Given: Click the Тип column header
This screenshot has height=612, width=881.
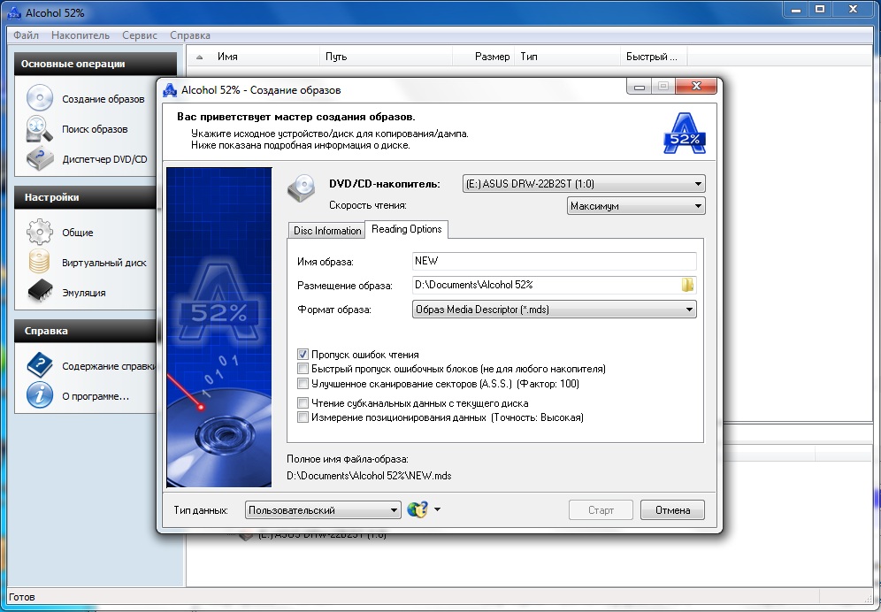Looking at the screenshot, I should [568, 57].
